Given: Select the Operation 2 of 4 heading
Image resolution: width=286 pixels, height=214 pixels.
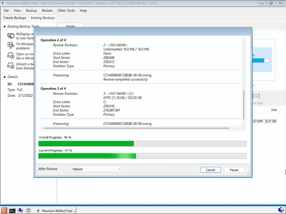Looking at the screenshot, I should pyautogui.click(x=53, y=40).
